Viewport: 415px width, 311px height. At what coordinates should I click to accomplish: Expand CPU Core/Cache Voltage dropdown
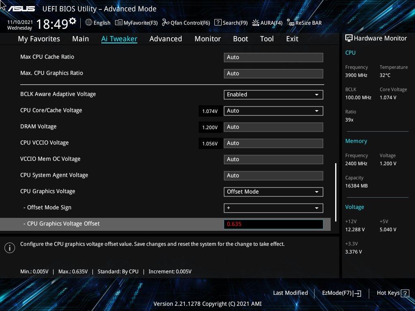click(274, 111)
